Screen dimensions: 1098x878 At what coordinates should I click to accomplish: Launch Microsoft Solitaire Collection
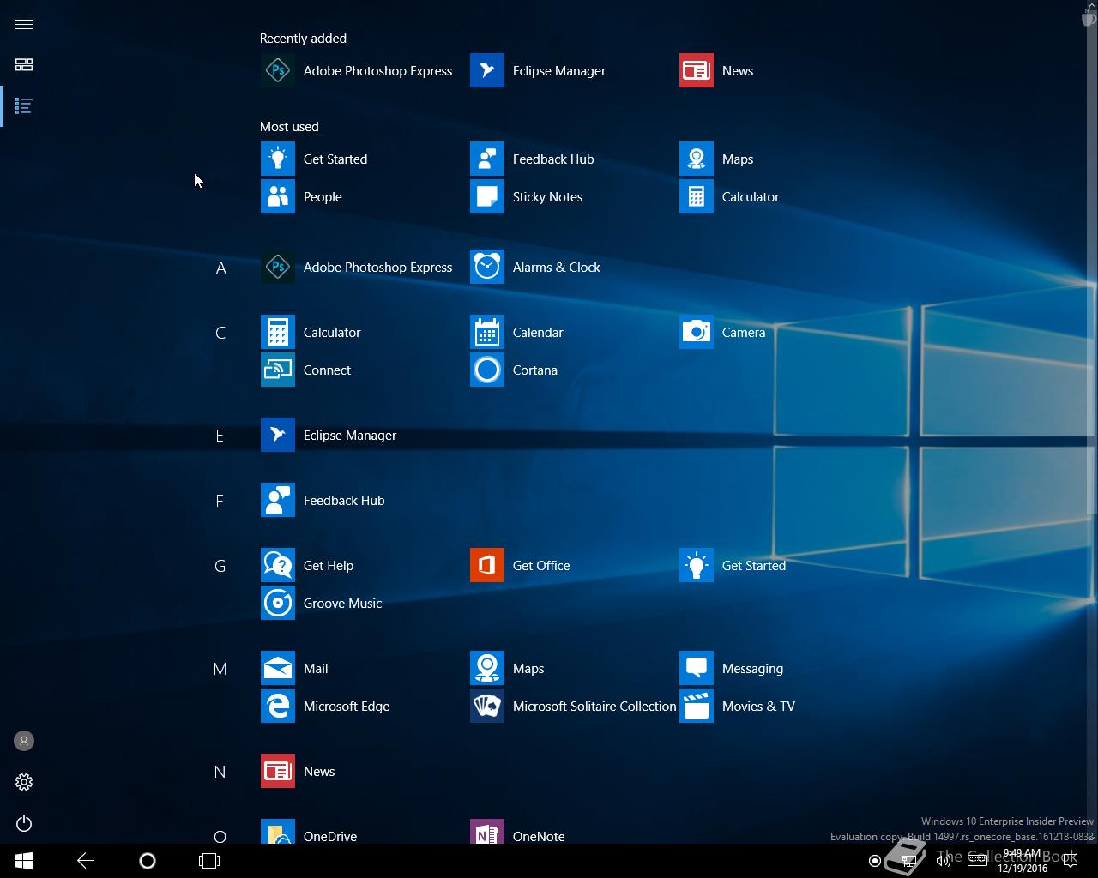(574, 706)
